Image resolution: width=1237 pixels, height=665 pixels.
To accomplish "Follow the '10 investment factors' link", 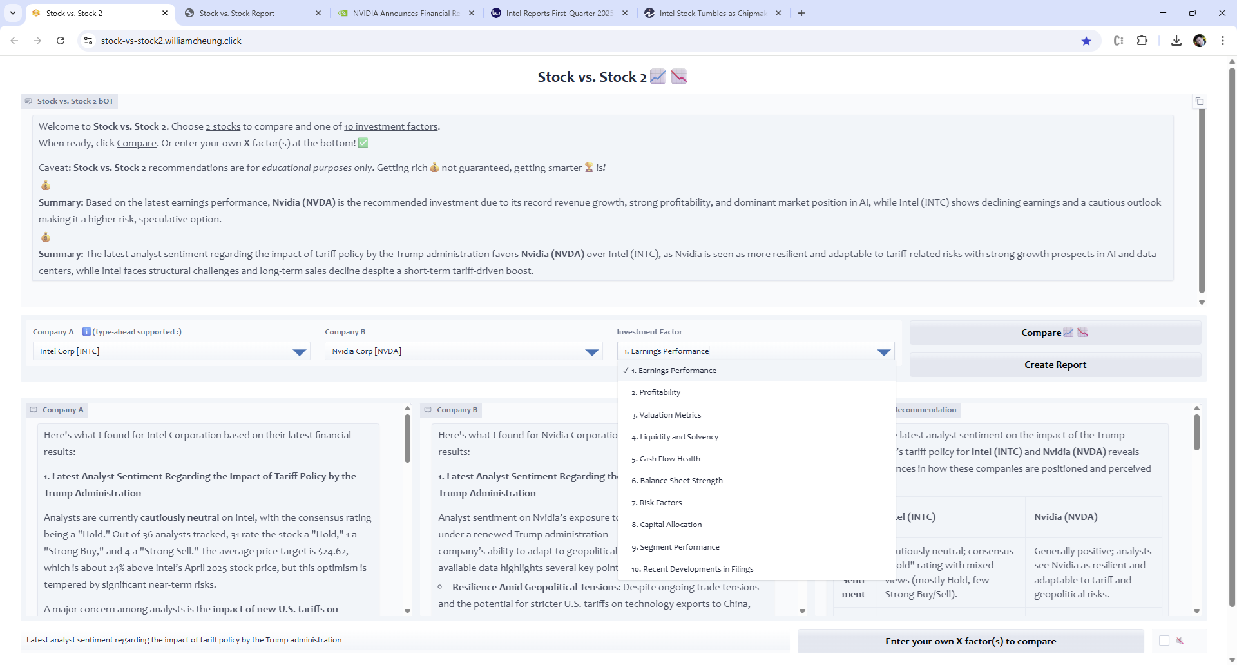I will (390, 126).
